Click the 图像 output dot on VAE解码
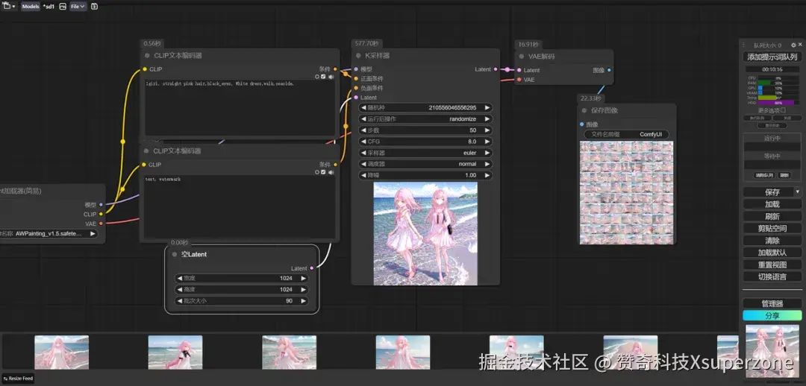806x386 pixels. click(x=609, y=70)
